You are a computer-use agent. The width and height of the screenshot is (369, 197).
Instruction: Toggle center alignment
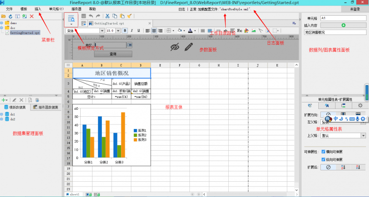pyautogui.click(x=154, y=31)
